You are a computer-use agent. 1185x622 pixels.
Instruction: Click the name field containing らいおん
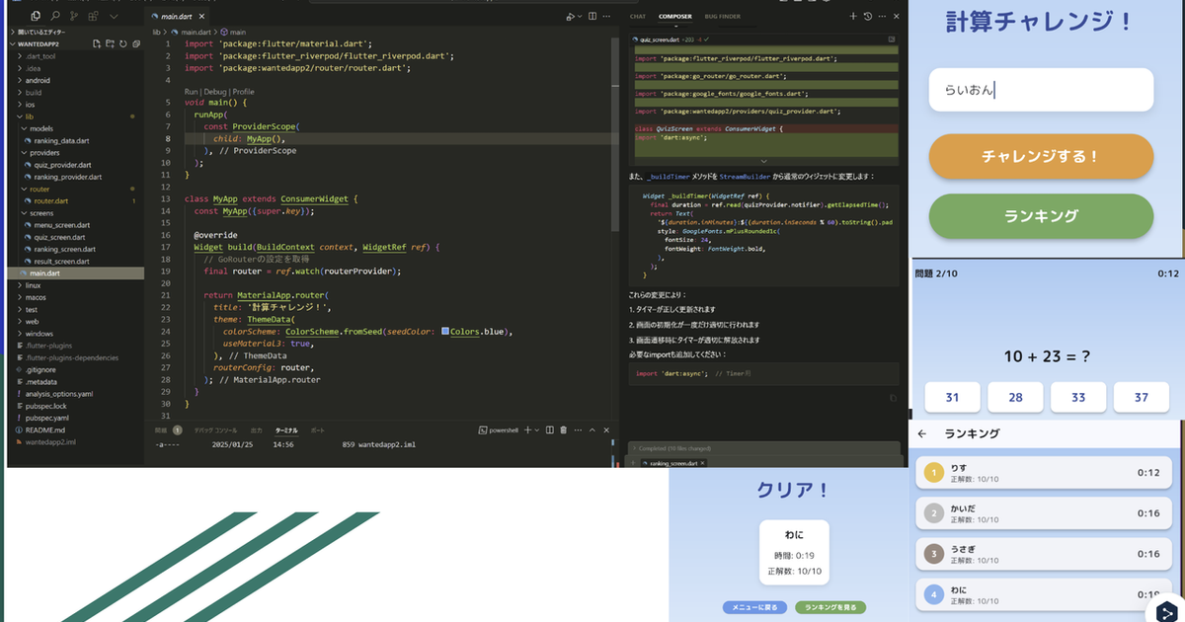click(1041, 90)
